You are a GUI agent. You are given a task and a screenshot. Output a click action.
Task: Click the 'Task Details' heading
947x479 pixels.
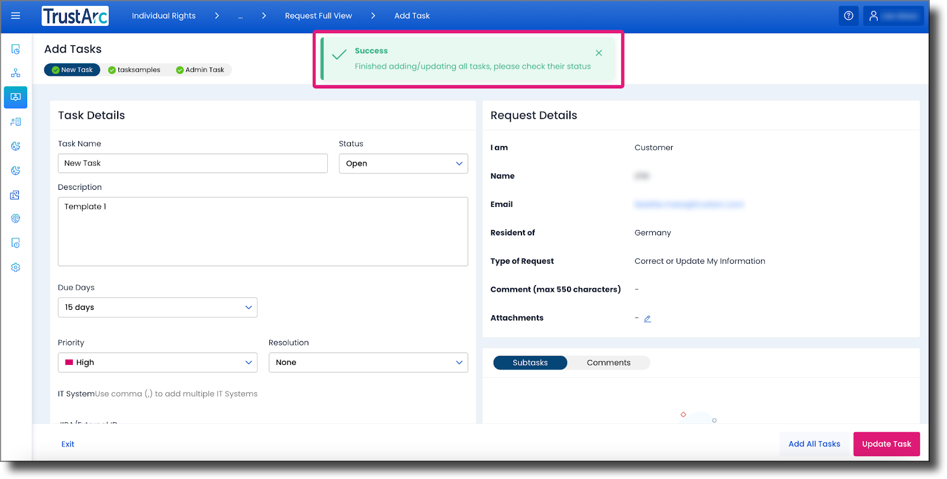pos(92,115)
